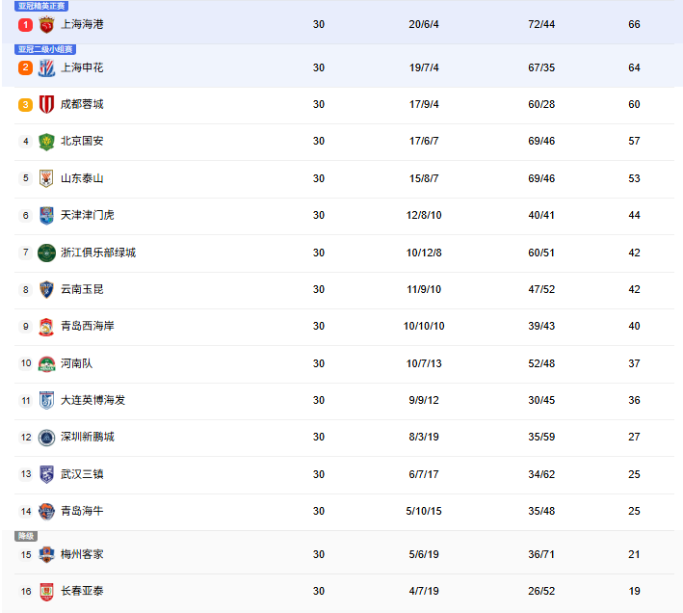
Task: Click the Henan (河南队) team badge
Action: point(46,363)
